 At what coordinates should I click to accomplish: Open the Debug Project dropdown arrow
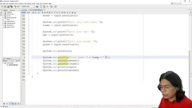pyautogui.click(x=53, y=7)
